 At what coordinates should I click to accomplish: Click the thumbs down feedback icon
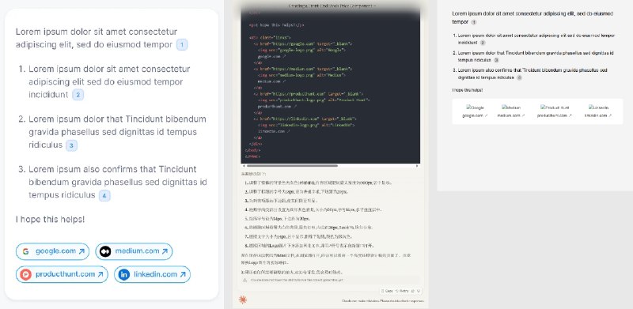tap(419, 291)
